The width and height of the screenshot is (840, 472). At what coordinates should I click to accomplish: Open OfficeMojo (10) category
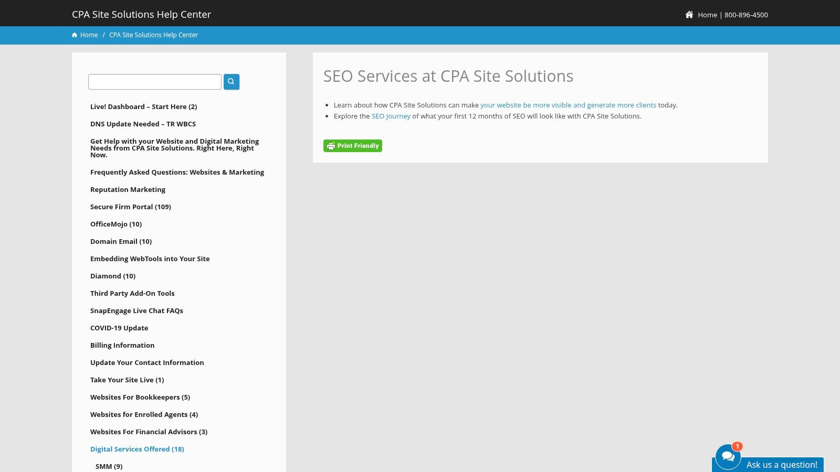pos(116,224)
